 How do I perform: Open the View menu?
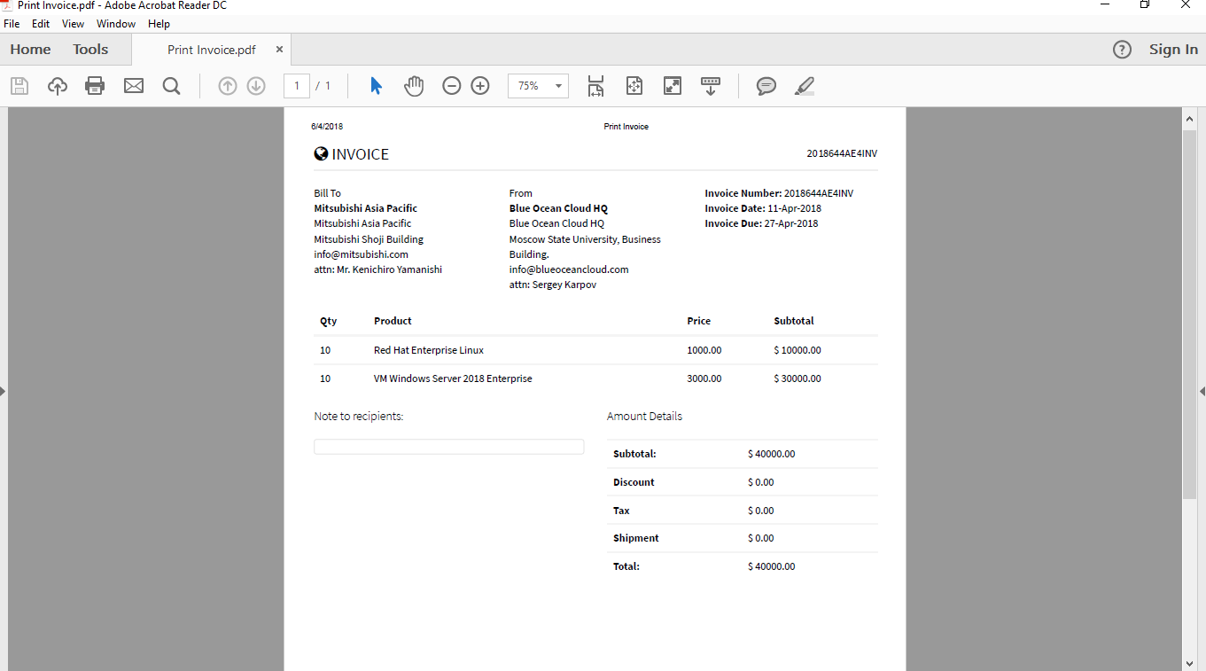point(74,24)
